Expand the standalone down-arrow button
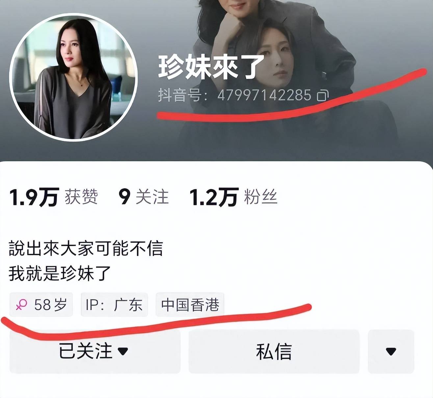This screenshot has height=398, width=433. tap(391, 351)
